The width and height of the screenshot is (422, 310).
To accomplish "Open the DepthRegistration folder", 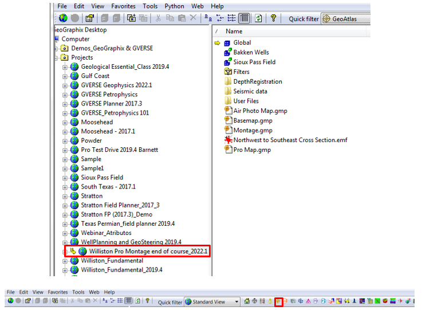I will click(x=258, y=81).
